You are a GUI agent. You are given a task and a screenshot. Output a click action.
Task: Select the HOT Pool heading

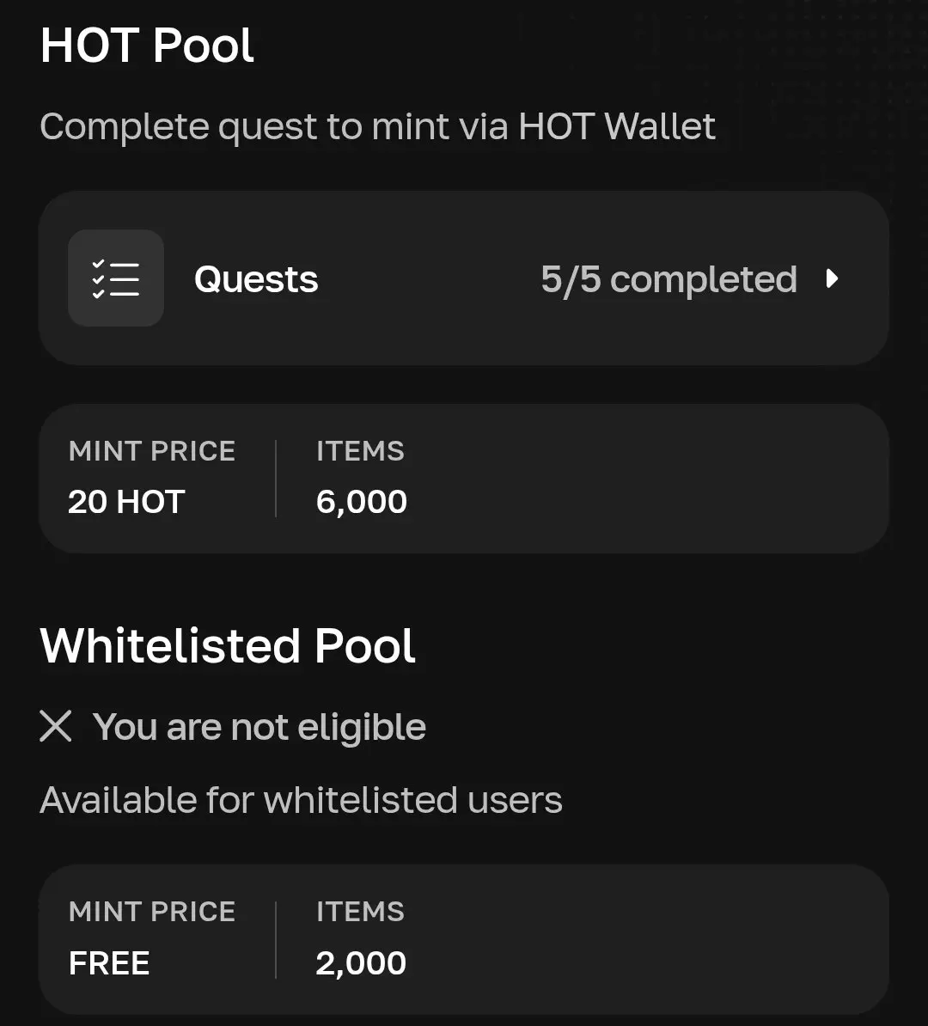point(147,46)
